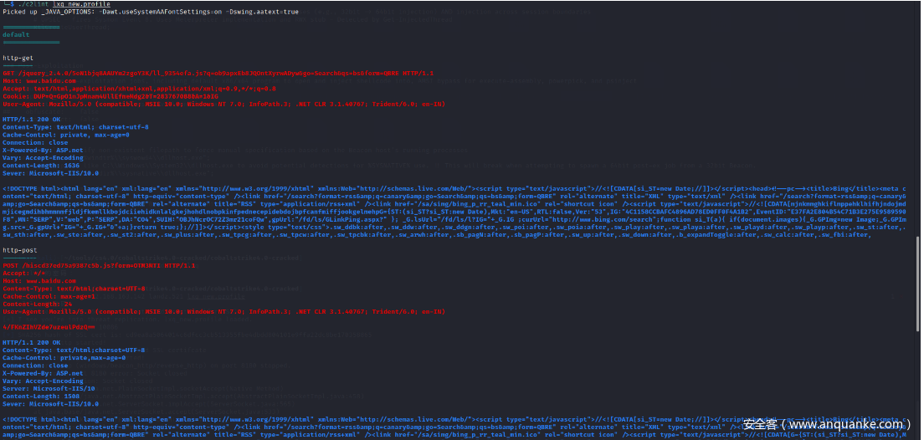Click 'Sever: Microsoft-IIS/10.0' in http-post response
Image resolution: width=924 pixels, height=440 pixels.
(x=51, y=404)
